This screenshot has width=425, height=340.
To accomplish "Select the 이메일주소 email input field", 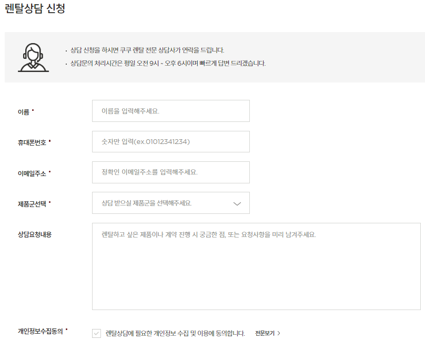I will pos(171,172).
